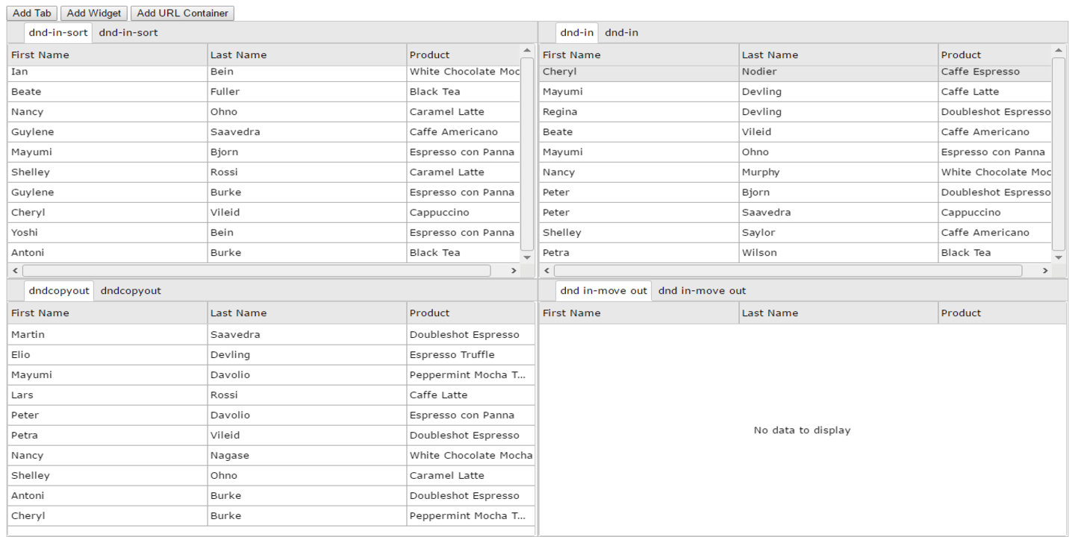Click the Product header in the dnd-in grid
1075x537 pixels.
click(x=995, y=54)
